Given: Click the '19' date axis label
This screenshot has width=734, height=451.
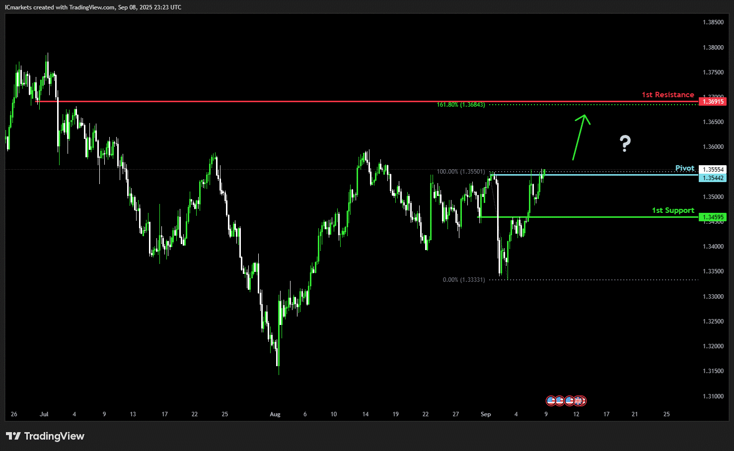Looking at the screenshot, I should [x=395, y=414].
